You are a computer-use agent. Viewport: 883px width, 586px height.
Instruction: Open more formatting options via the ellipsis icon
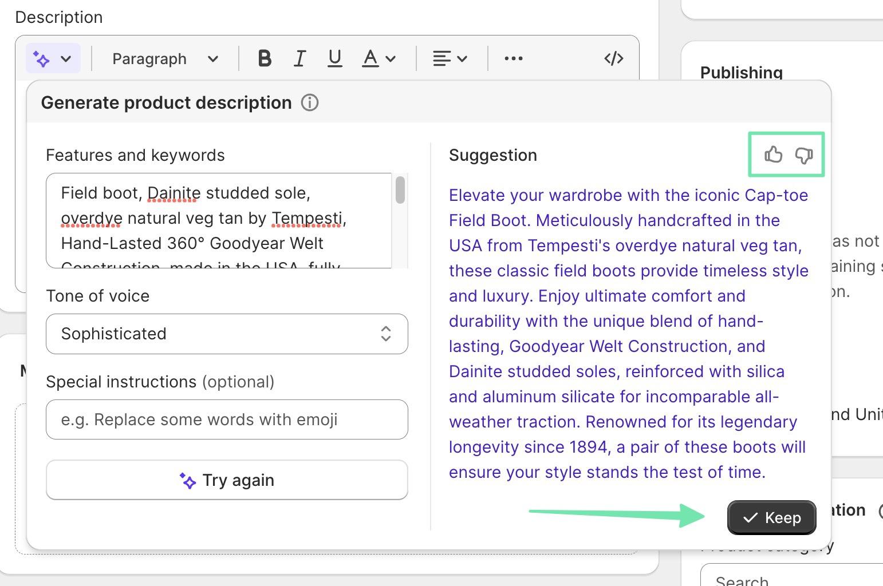click(x=513, y=58)
